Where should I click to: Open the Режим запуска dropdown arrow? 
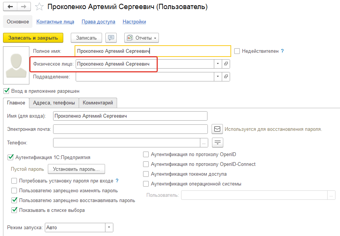point(109,228)
